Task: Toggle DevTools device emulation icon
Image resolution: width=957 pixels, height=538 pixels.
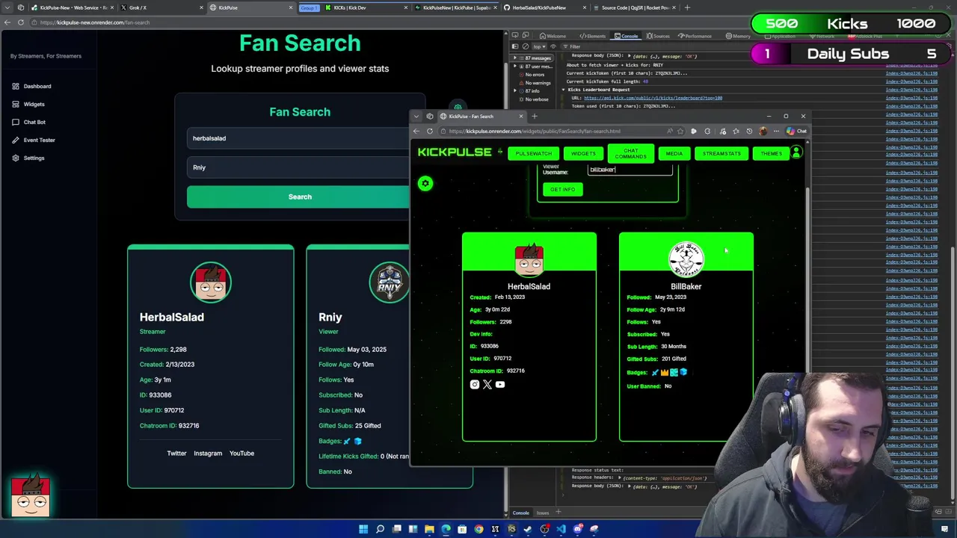Action: click(x=526, y=36)
